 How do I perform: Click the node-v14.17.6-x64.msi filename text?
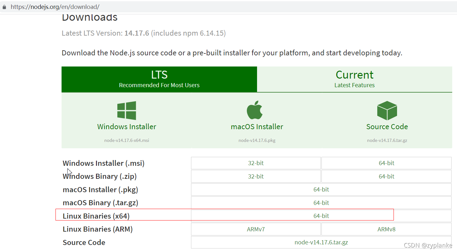tap(127, 140)
